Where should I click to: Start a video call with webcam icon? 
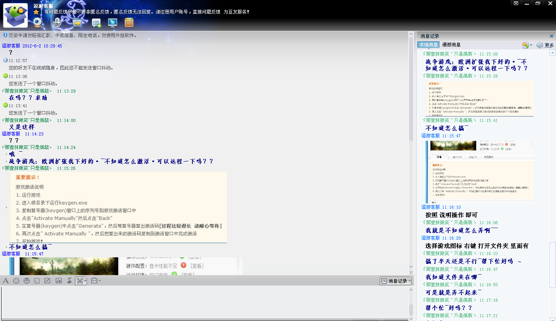point(37,23)
